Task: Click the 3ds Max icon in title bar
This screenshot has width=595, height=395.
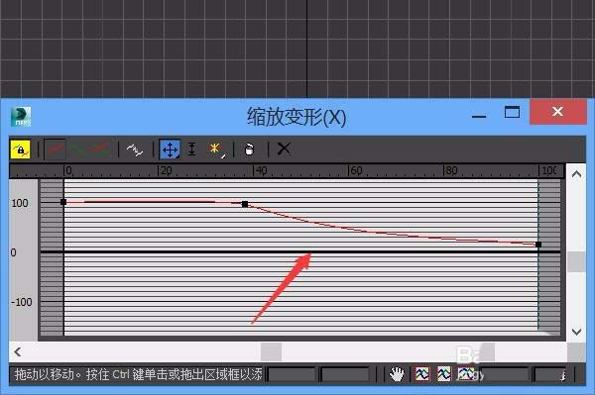Action: [21, 116]
